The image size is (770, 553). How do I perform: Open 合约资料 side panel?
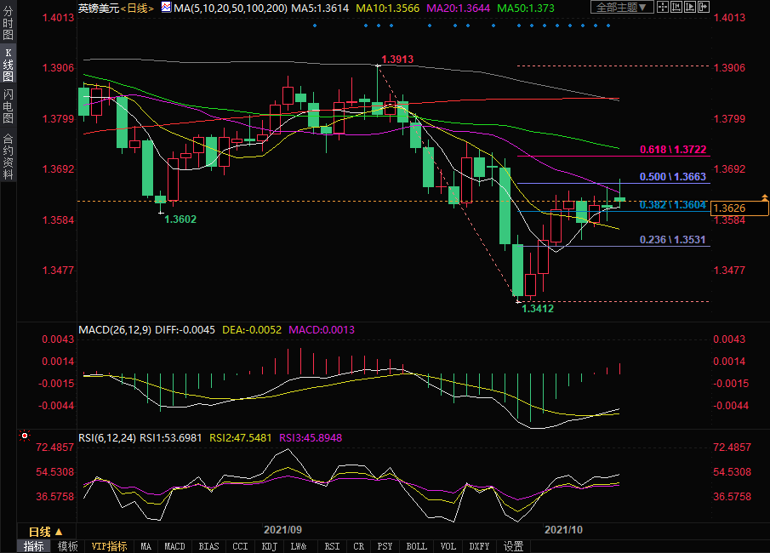9,157
